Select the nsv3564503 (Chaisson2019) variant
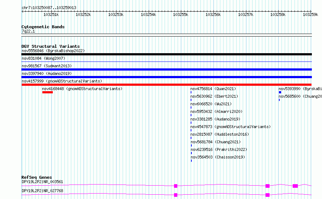The image size is (322, 199). click(218, 157)
